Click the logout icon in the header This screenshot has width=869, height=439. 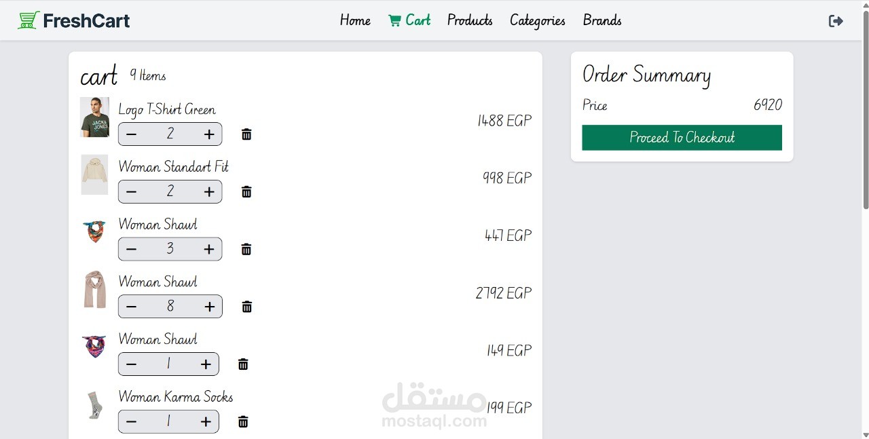[x=836, y=21]
